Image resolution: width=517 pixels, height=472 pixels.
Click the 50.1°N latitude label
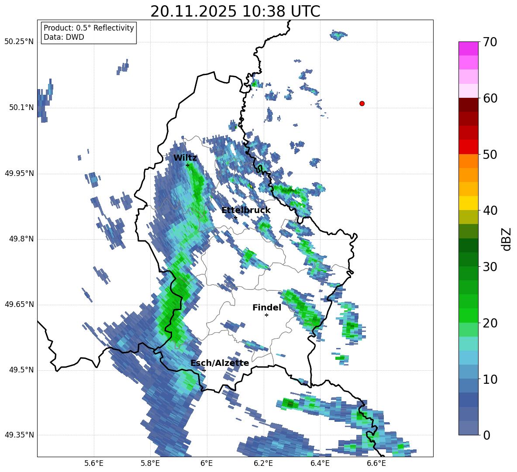21,107
